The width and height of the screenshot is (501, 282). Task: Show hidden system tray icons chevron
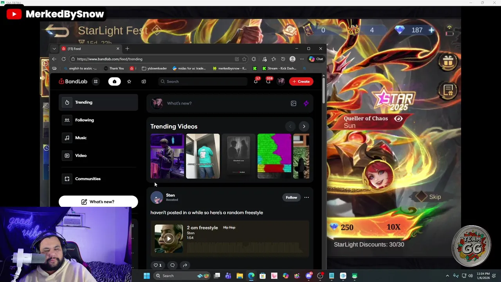tap(447, 276)
